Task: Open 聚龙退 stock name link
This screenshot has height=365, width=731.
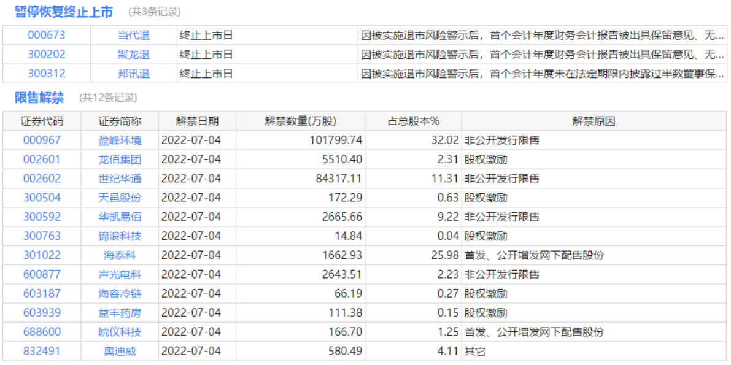Action: pos(133,55)
